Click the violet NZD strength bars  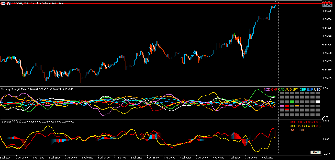282,107
